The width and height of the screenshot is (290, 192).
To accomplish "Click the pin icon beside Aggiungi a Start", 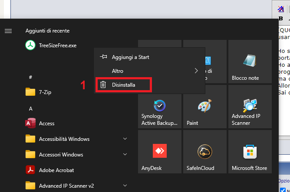I will (x=103, y=57).
